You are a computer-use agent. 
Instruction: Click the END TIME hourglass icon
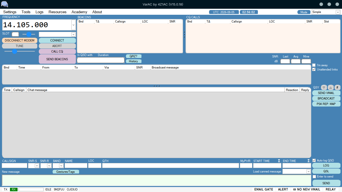(x=309, y=161)
